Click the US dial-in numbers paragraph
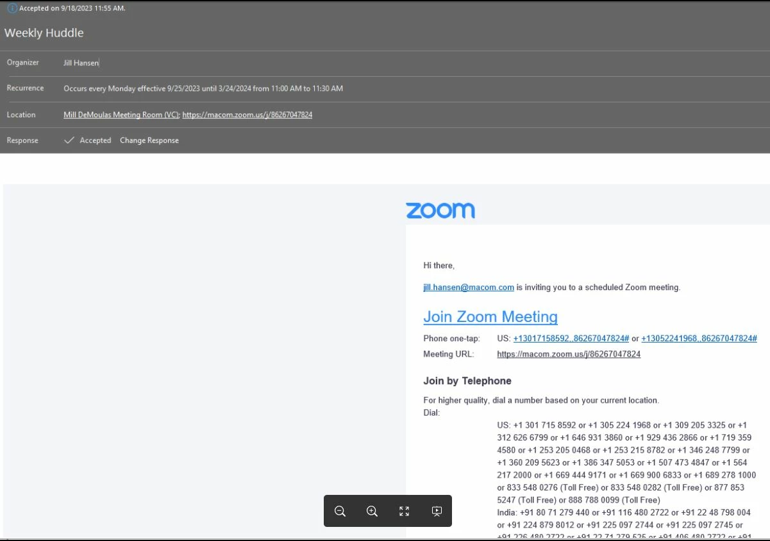The height and width of the screenshot is (541, 770). [x=626, y=462]
